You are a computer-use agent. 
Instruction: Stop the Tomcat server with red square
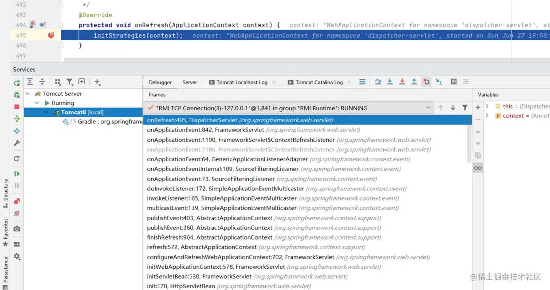tap(17, 107)
